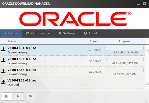Viewport: 149px width, 103px height.
Task: Click progress bar of V1004251-01.iso
Action: click(x=125, y=48)
